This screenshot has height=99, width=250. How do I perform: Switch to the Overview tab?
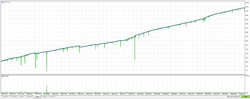point(5,96)
